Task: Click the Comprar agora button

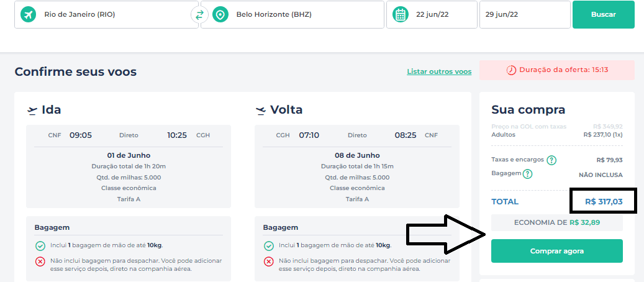Action: [x=557, y=251]
